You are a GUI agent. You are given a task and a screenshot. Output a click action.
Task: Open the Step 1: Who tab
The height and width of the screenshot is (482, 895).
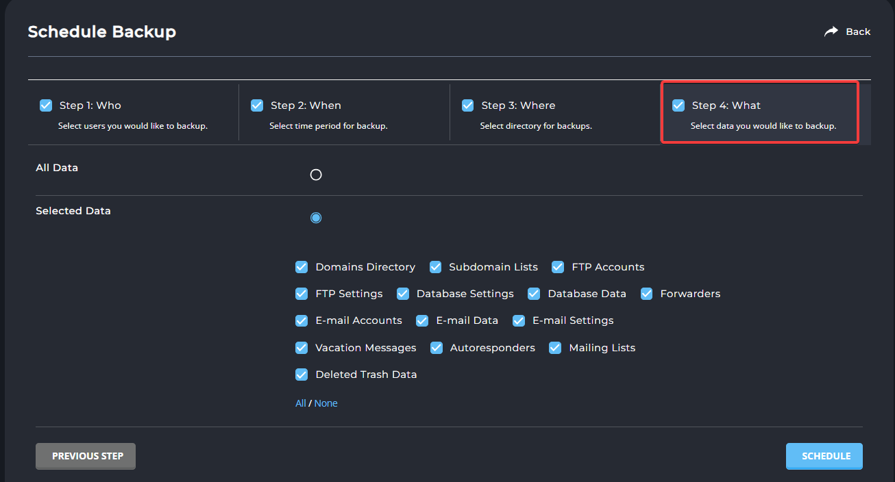pyautogui.click(x=133, y=114)
